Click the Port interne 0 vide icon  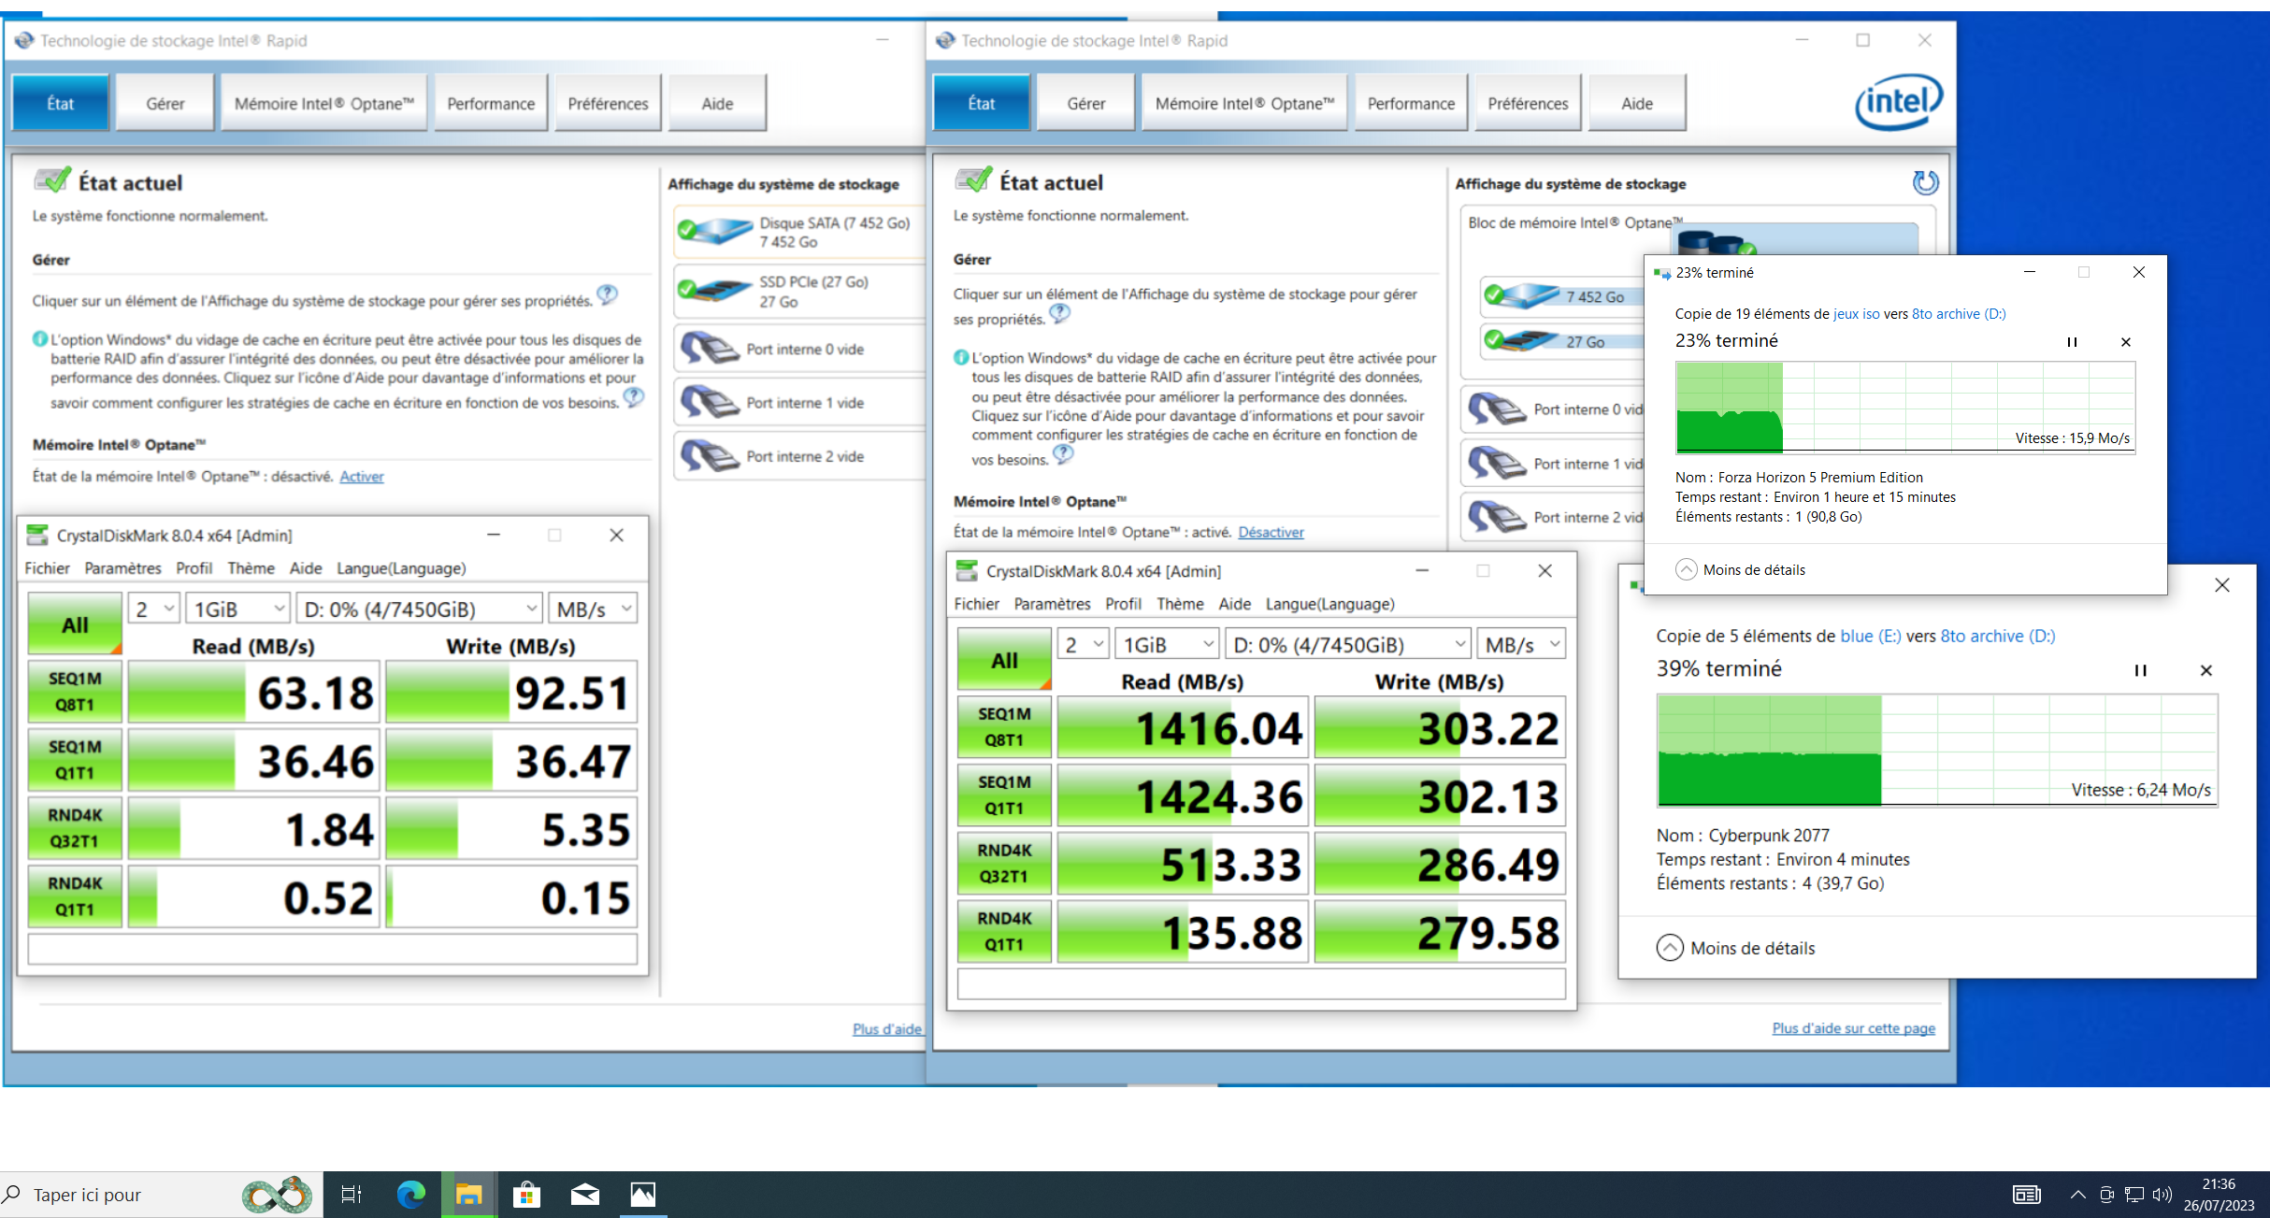pyautogui.click(x=710, y=349)
